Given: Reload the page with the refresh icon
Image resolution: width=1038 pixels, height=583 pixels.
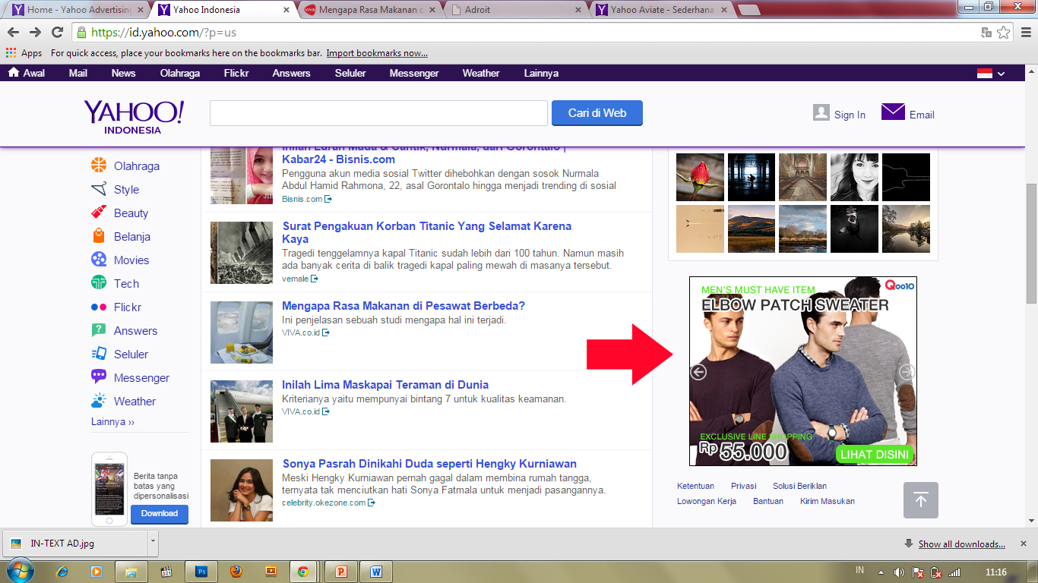Looking at the screenshot, I should tap(57, 33).
